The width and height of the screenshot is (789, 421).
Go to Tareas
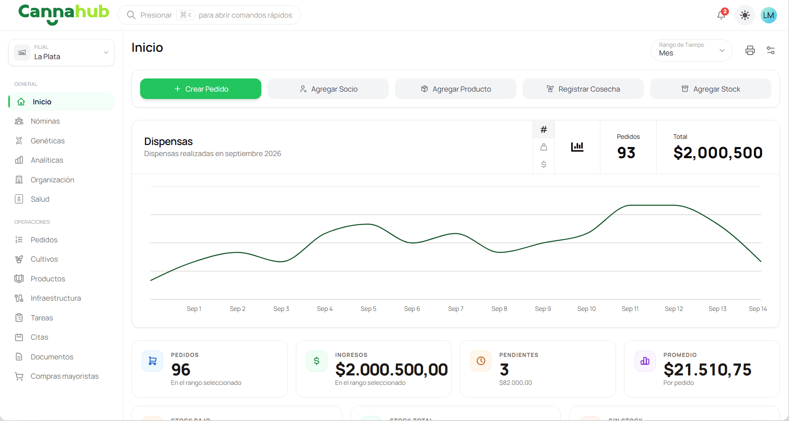coord(61,318)
